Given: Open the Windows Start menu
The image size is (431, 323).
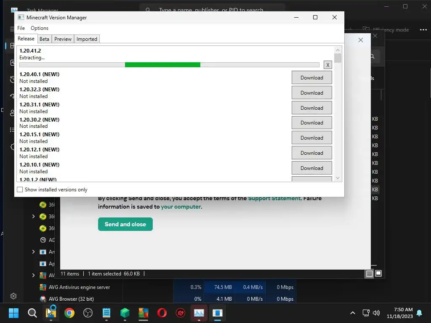Looking at the screenshot, I should point(13,313).
